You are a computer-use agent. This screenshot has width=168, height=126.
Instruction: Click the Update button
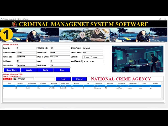pyautogui.click(x=29, y=70)
